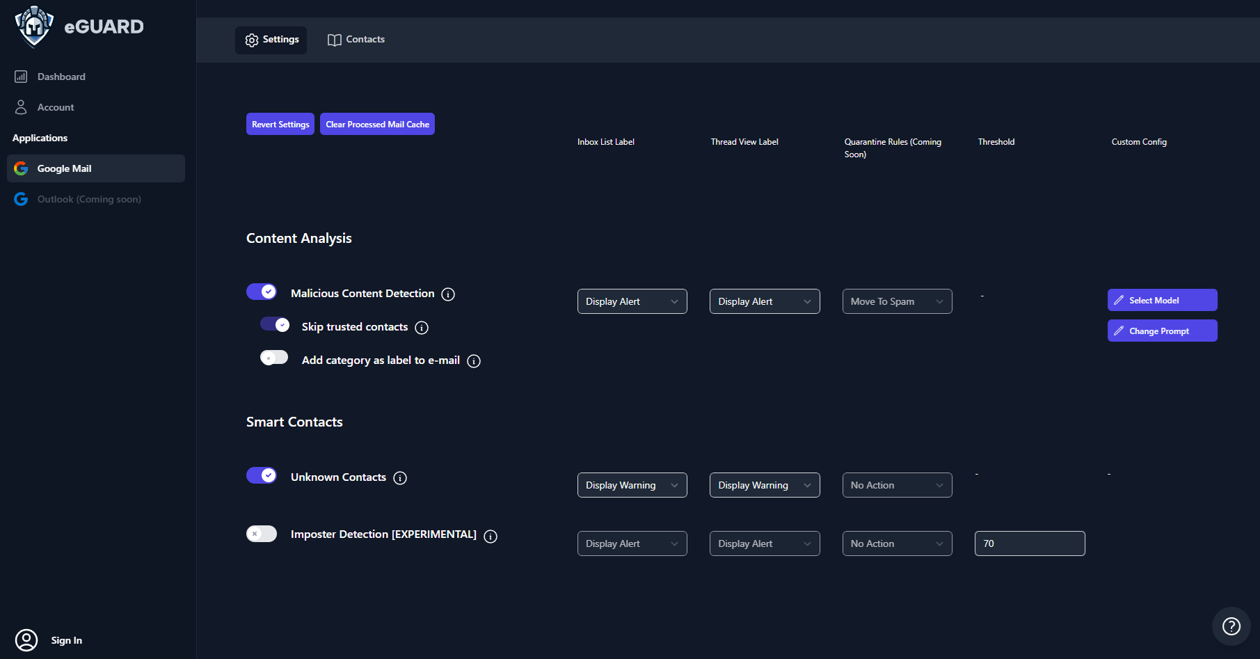
Task: Switch to the Settings tab
Action: pos(271,40)
